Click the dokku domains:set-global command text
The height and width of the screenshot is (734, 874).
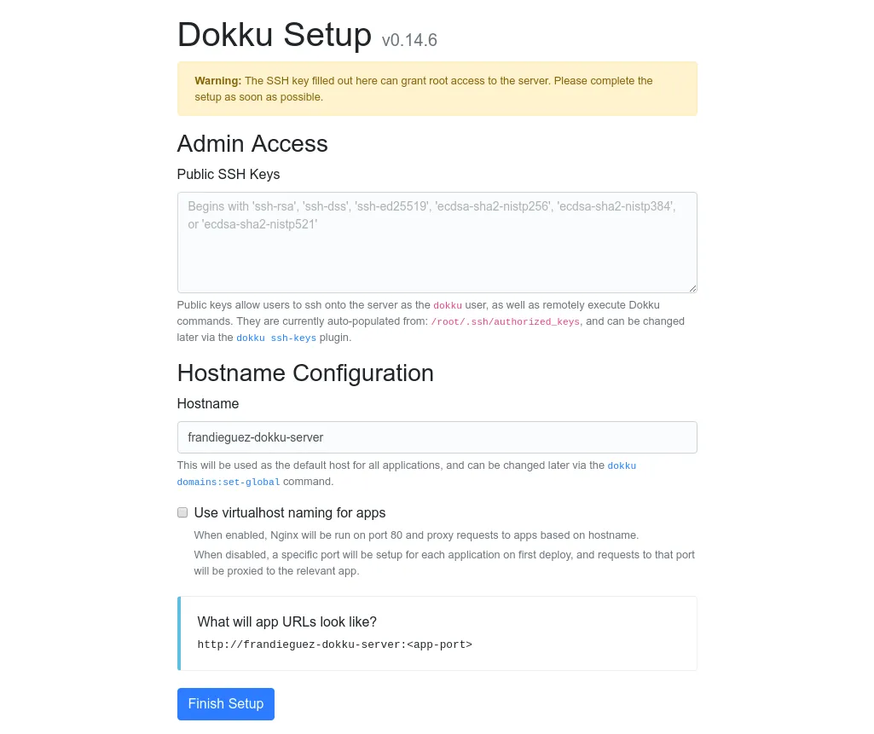click(x=228, y=482)
